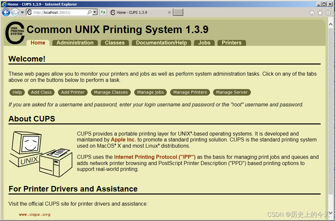
Task: Click the search magnifier in address bar
Action: (x=89, y=12)
